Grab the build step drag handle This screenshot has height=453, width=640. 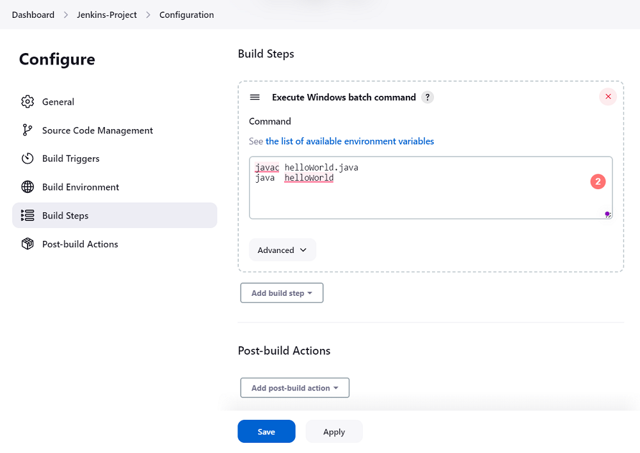[x=255, y=97]
